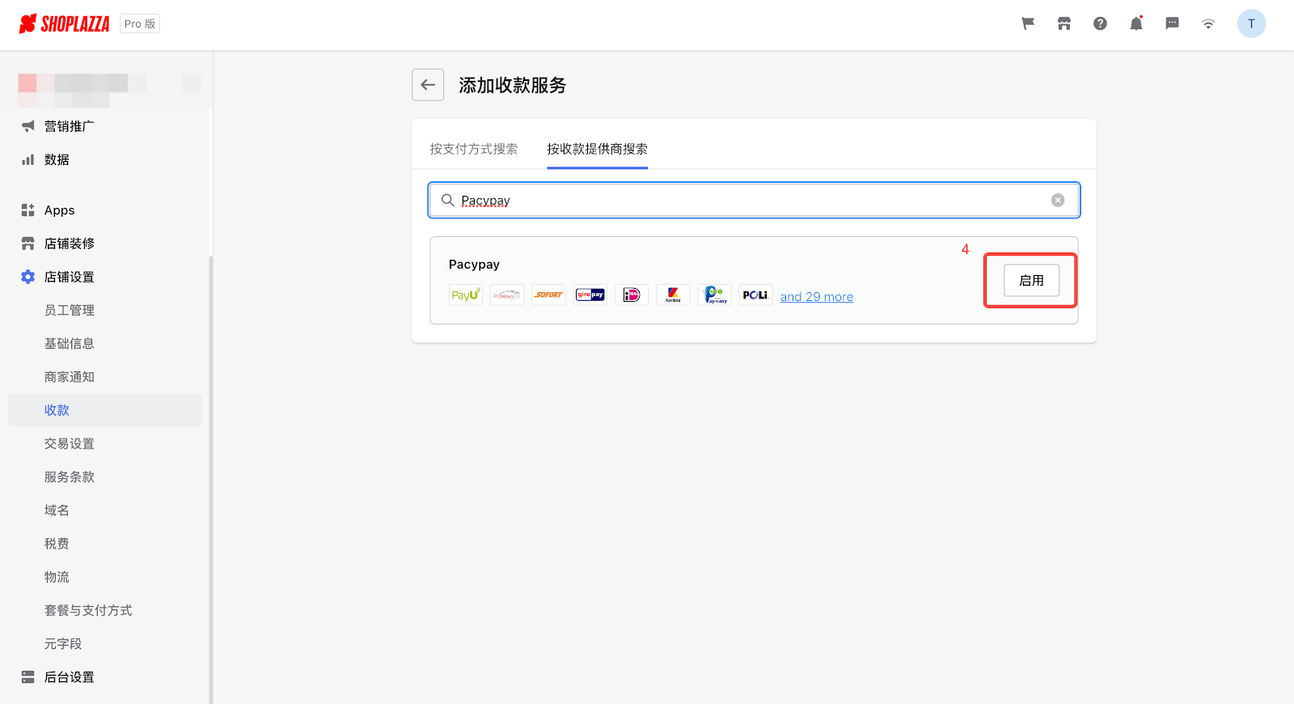Click the wifi status icon

[1208, 23]
